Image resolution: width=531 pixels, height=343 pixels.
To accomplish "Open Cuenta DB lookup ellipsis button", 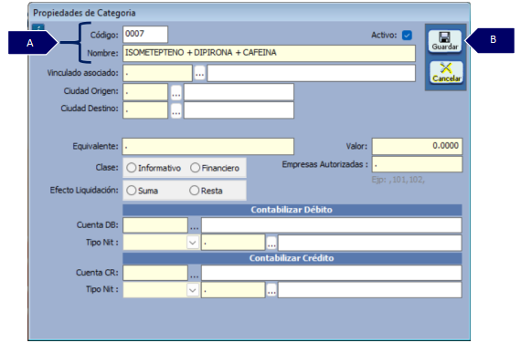I will (x=195, y=225).
